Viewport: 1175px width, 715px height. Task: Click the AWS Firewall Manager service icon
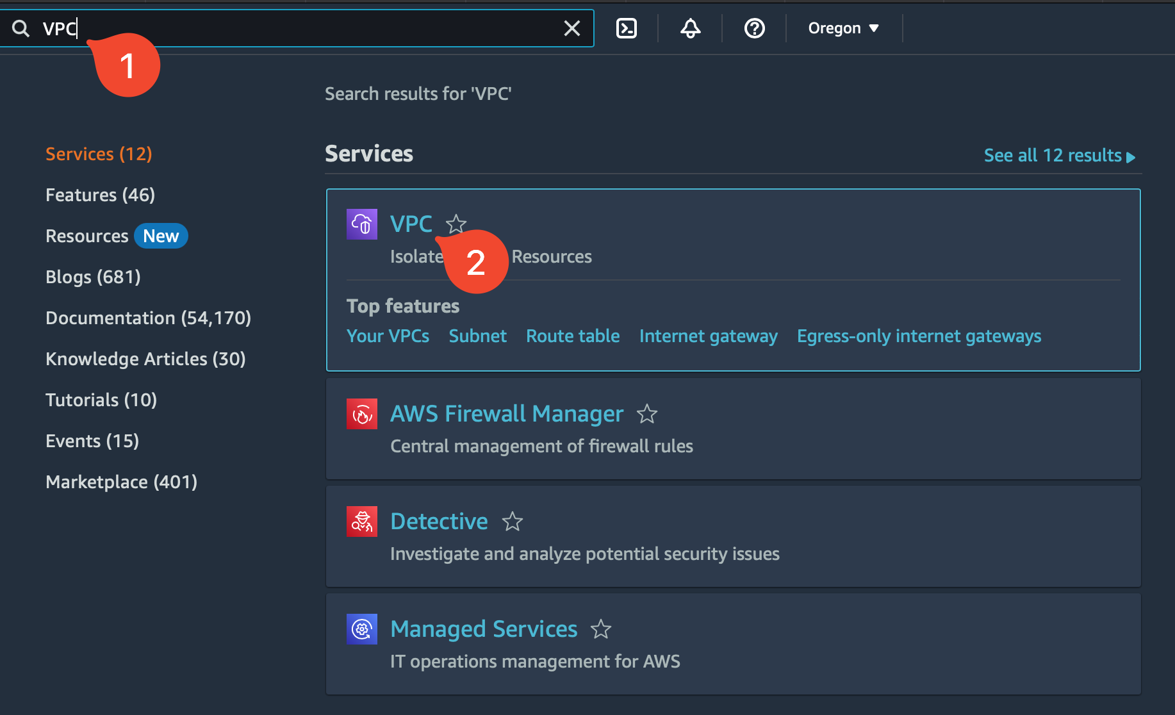point(362,414)
